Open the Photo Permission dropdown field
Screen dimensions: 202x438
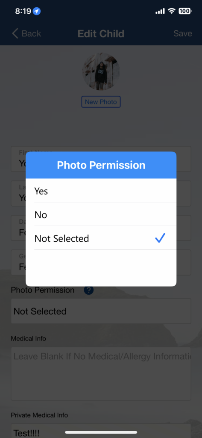click(x=101, y=311)
